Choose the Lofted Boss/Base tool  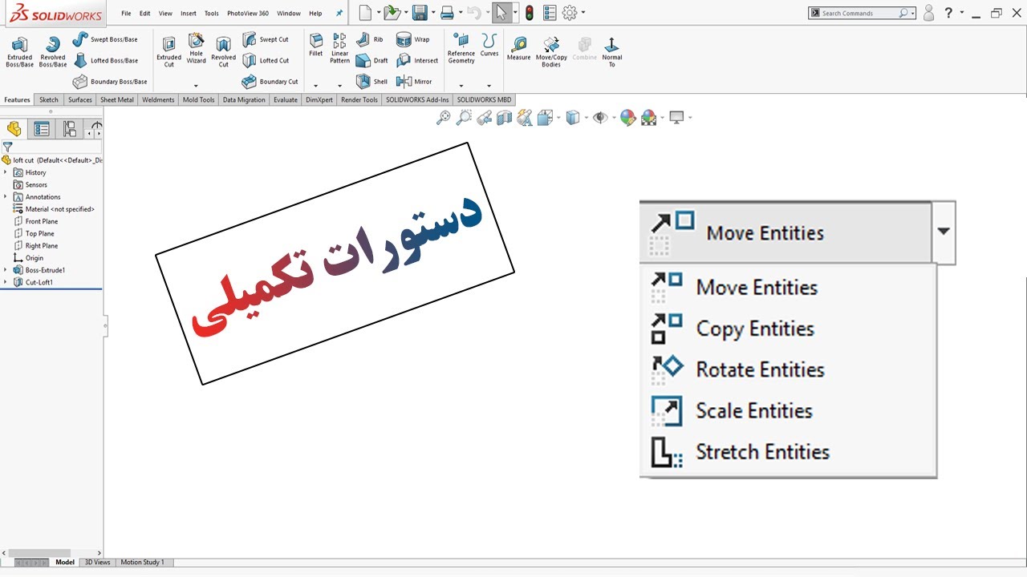[105, 60]
